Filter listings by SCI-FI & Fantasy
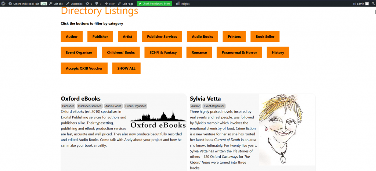Image resolution: width=376 pixels, height=171 pixels. pyautogui.click(x=163, y=52)
